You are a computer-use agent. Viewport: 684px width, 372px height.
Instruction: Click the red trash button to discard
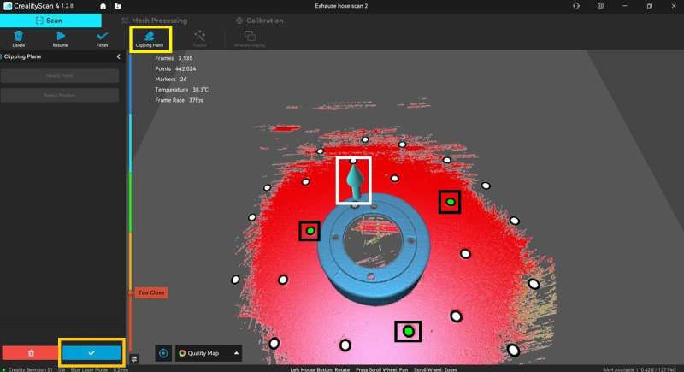(x=31, y=352)
